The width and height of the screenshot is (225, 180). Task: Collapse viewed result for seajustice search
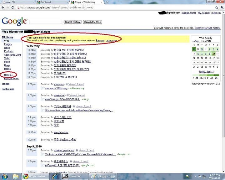tap(68, 95)
